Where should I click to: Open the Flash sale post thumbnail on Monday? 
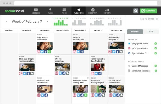coord(27,67)
